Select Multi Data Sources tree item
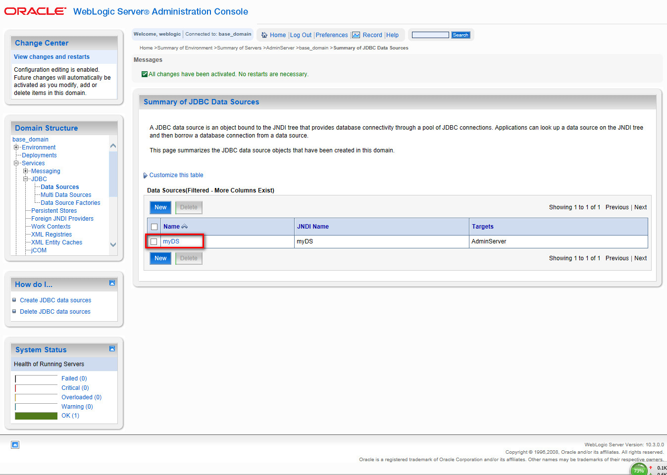667x475 pixels. [x=66, y=195]
